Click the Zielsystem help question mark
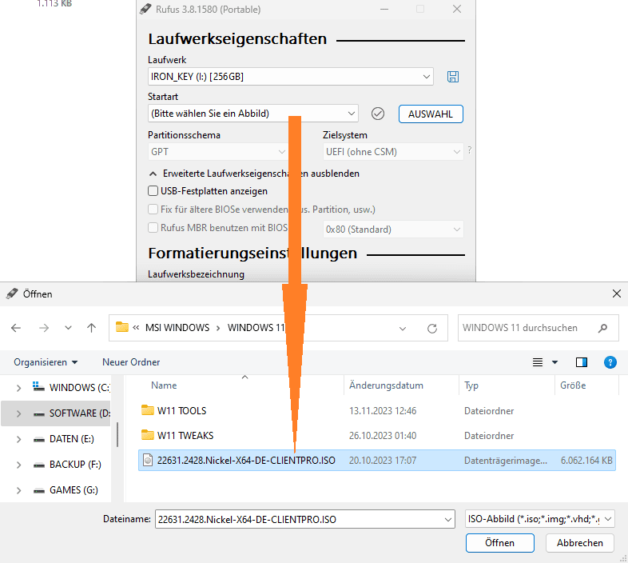 [x=469, y=150]
